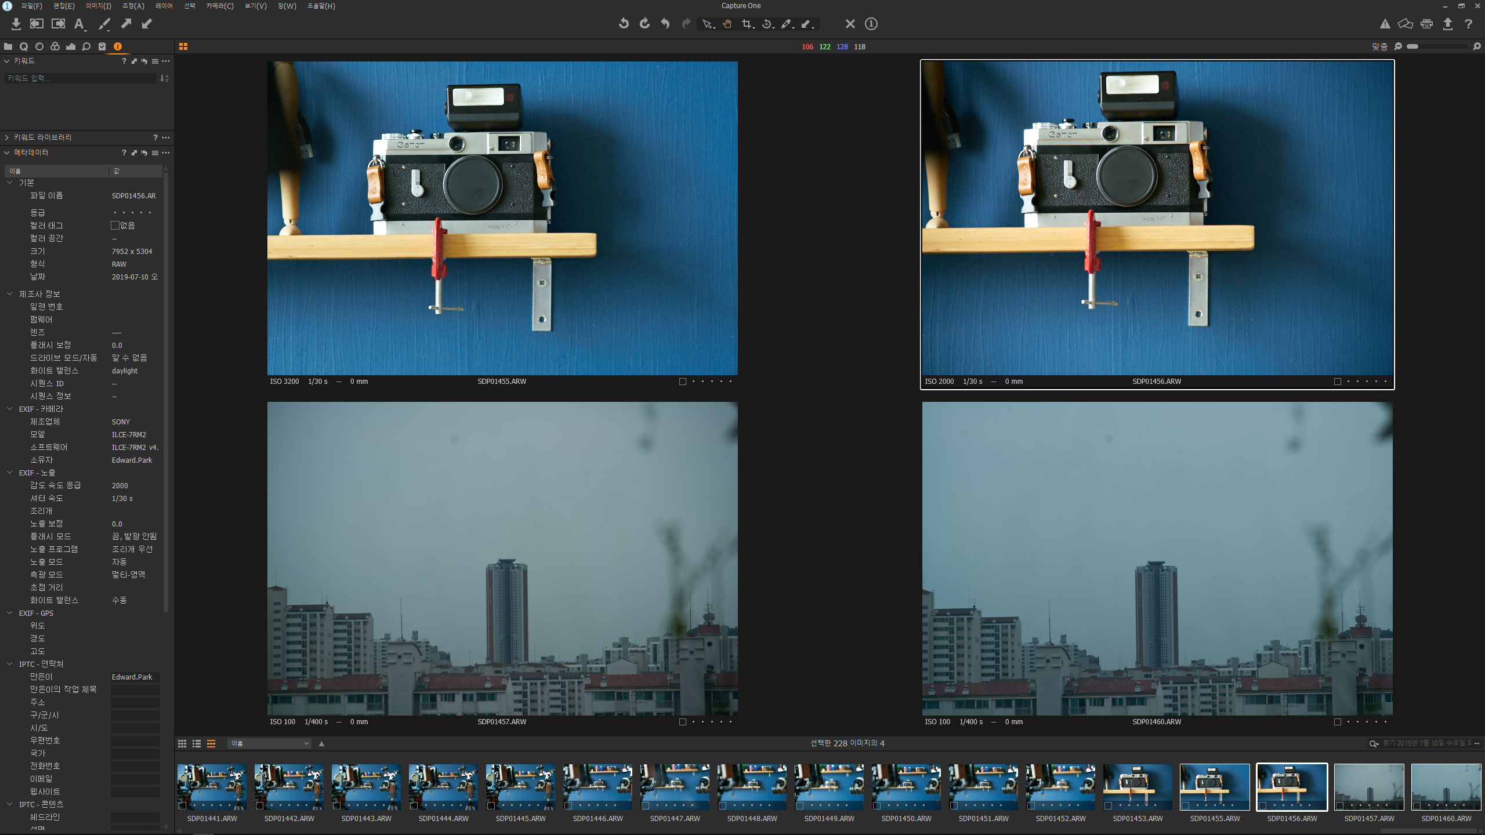Rotate image left with the counterclockwise arrow
Image resolution: width=1485 pixels, height=835 pixels.
point(624,24)
